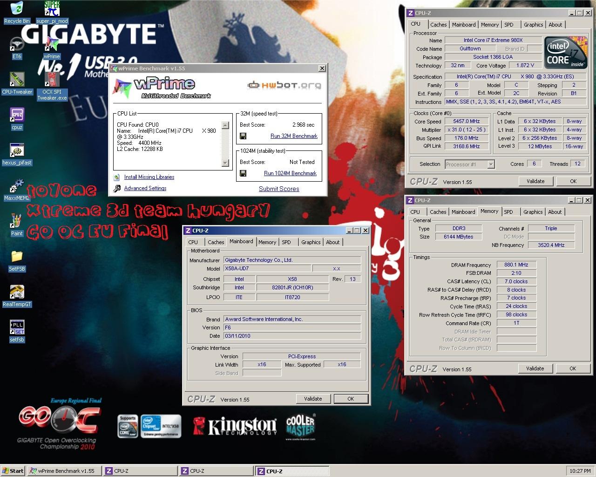Viewport: 596px width, 477px height.
Task: Click the taskbar clock showing 10:27 PM
Action: (580, 471)
